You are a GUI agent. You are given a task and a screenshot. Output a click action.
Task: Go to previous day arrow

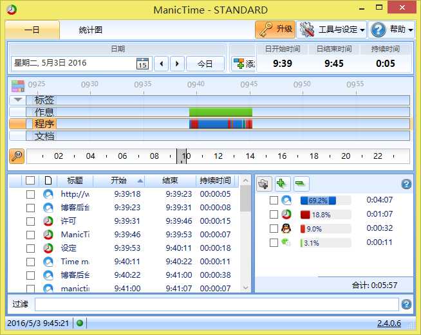tap(162, 64)
